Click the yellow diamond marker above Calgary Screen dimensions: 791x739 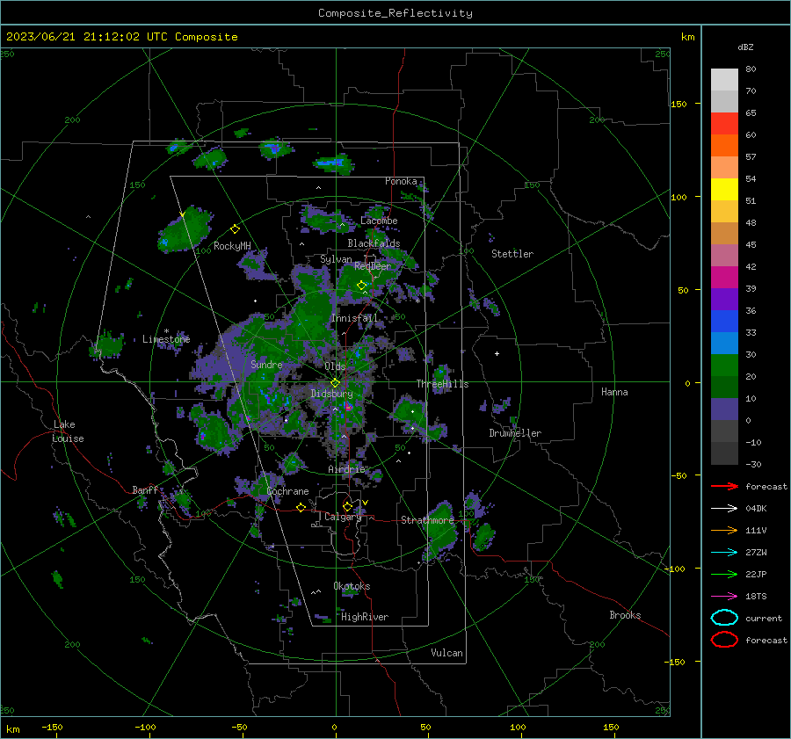click(347, 506)
